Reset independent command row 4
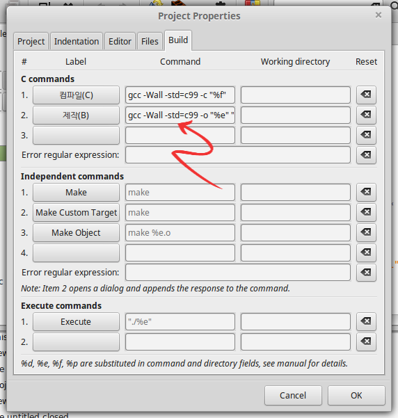398x418 pixels. [366, 252]
